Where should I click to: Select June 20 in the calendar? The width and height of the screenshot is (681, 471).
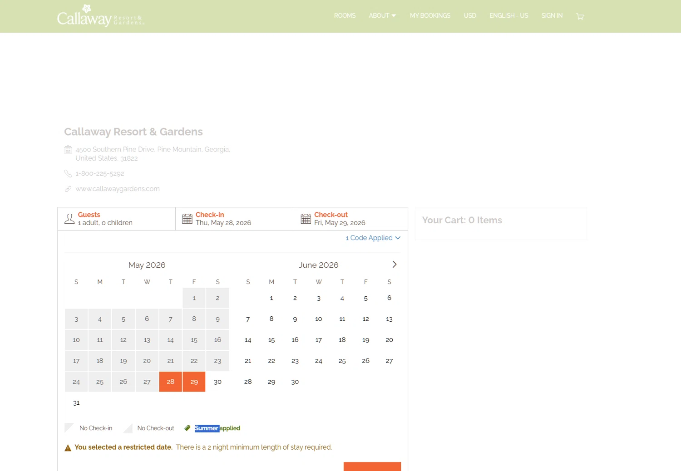pyautogui.click(x=389, y=340)
